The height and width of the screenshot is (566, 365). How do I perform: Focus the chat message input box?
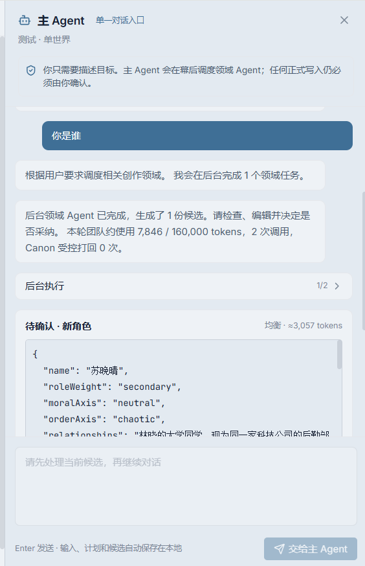[186, 486]
